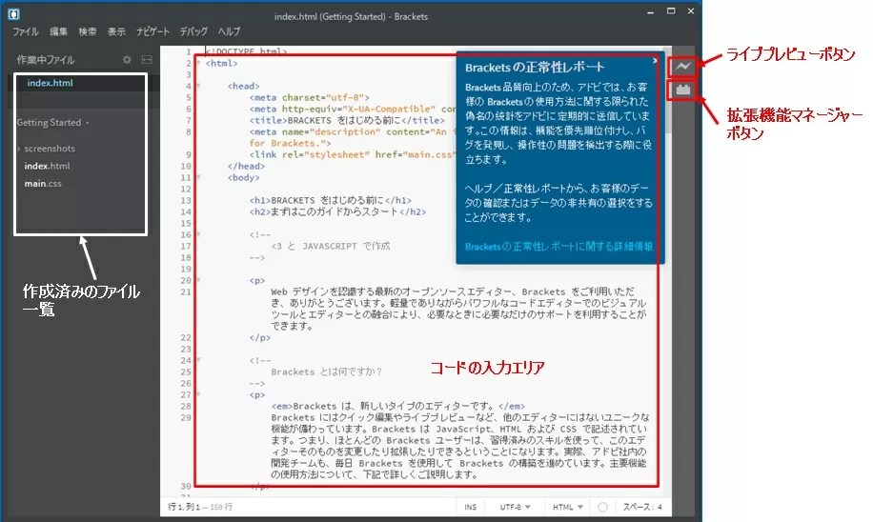This screenshot has width=873, height=522.
Task: Open the HTML language mode dropdown
Action: [567, 507]
